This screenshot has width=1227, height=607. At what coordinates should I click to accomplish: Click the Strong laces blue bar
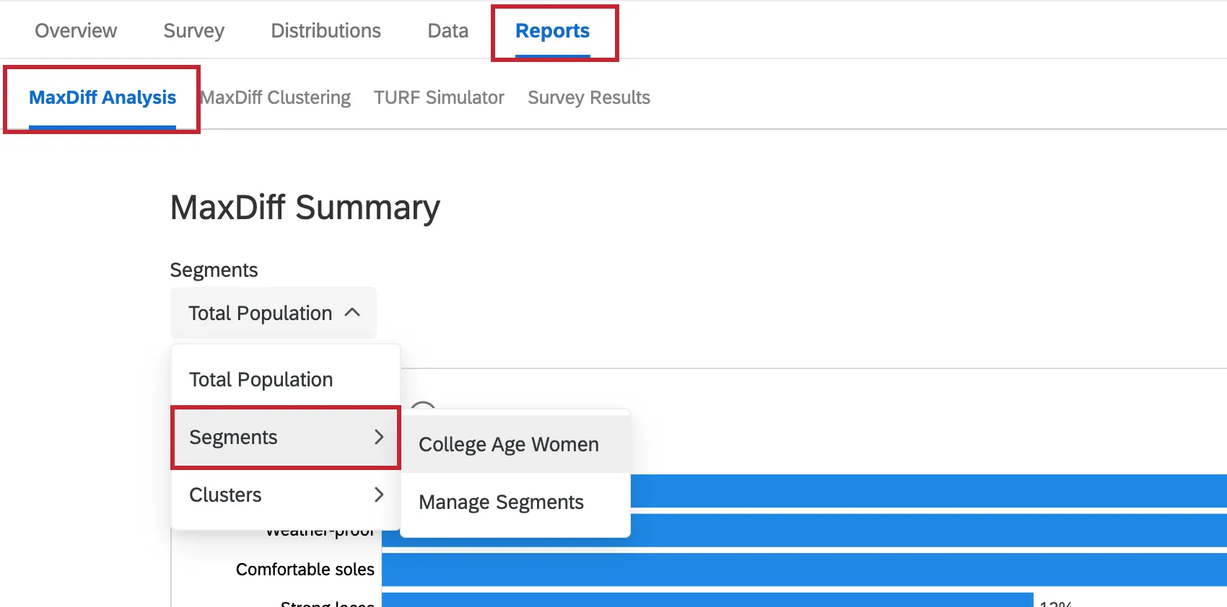(707, 601)
